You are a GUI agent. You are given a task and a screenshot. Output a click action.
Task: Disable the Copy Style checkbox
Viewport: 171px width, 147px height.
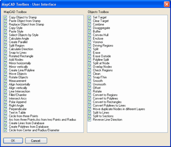(5, 28)
